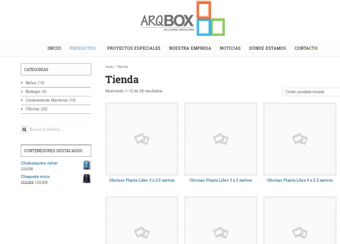Click the CATEGORIAS widget title
Viewport: 340px width, 244px height.
click(56, 69)
